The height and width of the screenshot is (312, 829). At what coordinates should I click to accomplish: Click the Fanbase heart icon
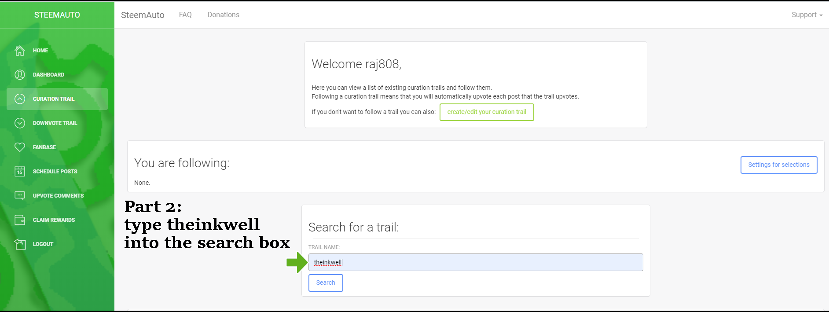click(20, 147)
